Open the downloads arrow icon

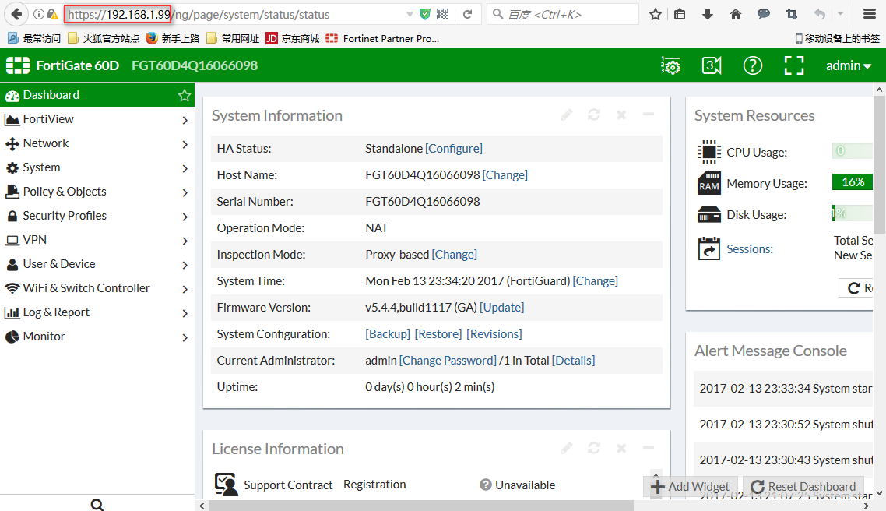click(x=708, y=14)
